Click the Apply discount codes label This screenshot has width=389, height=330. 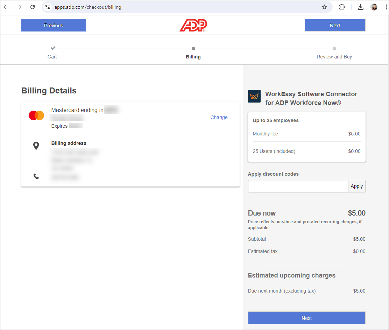(x=273, y=174)
